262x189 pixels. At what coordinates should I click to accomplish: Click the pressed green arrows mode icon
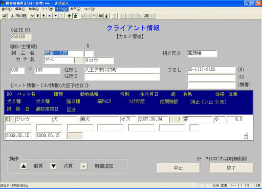coord(75,16)
